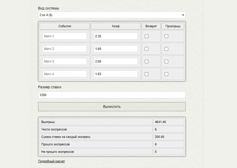237x168 pixels.
Task: Check Возврат box for Матч 3
Action: tap(147, 62)
